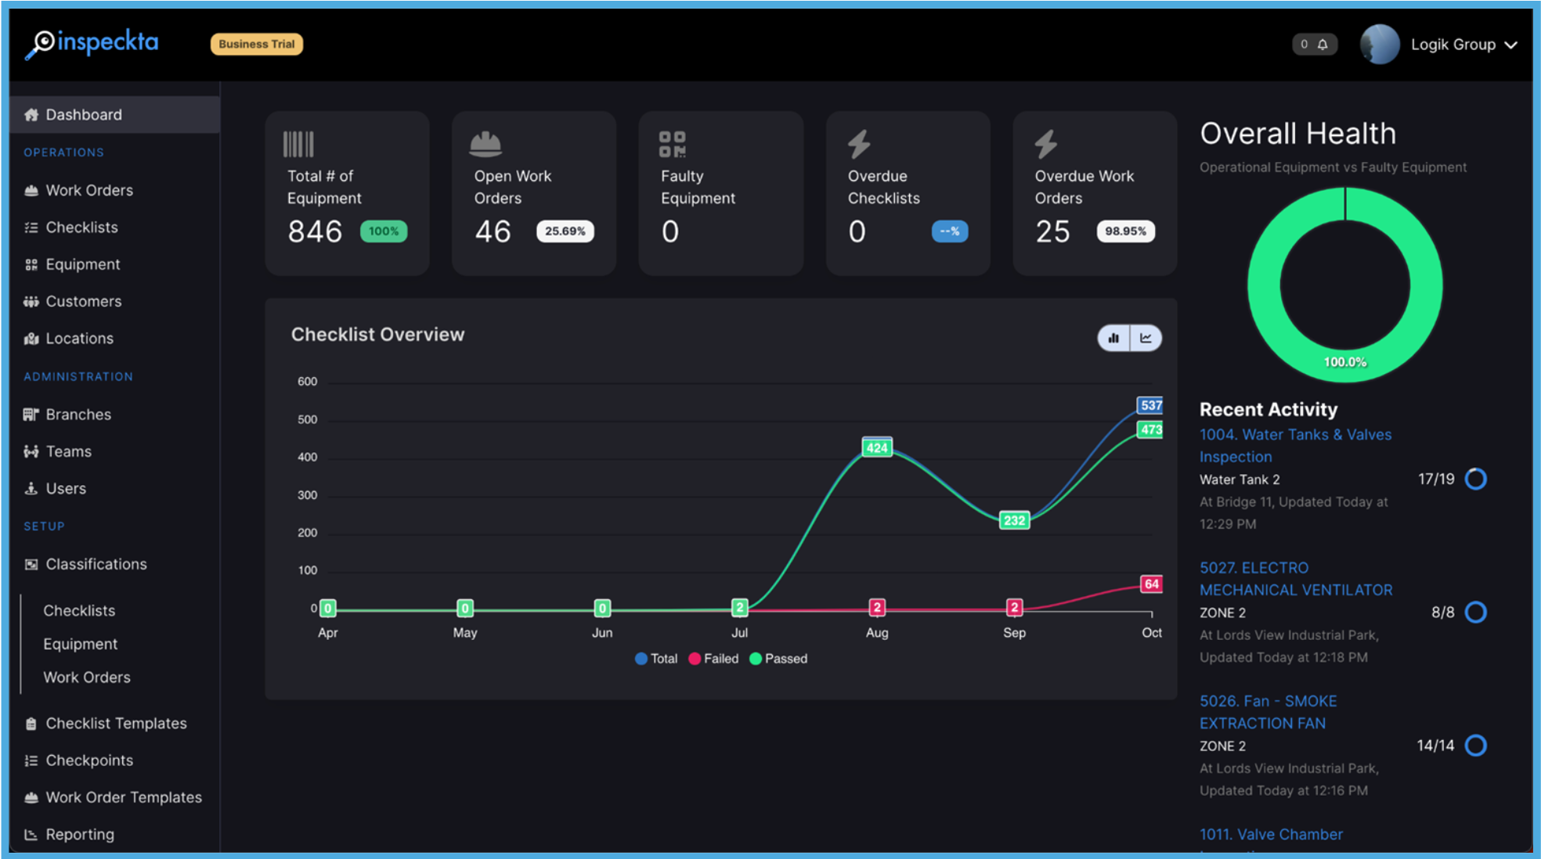The height and width of the screenshot is (859, 1541).
Task: Click the Reporting chart icon in sidebar
Action: point(31,835)
